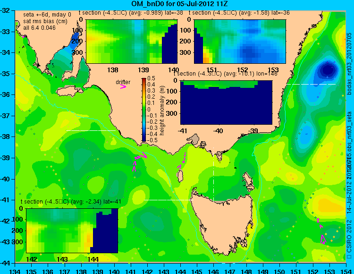This screenshot has width=354, height=274.
Task: Click the dark blue eddy core near 153E, 35S
Action: (328, 70)
